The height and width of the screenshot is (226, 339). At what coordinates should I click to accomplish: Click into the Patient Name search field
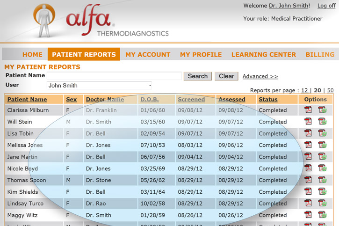[x=114, y=76]
